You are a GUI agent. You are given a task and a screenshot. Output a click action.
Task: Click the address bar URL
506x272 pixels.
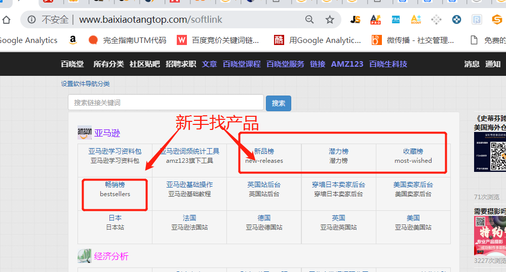click(151, 20)
